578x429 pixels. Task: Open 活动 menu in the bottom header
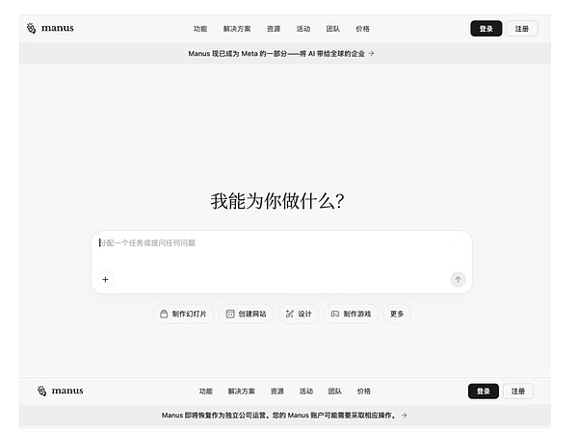pos(306,391)
